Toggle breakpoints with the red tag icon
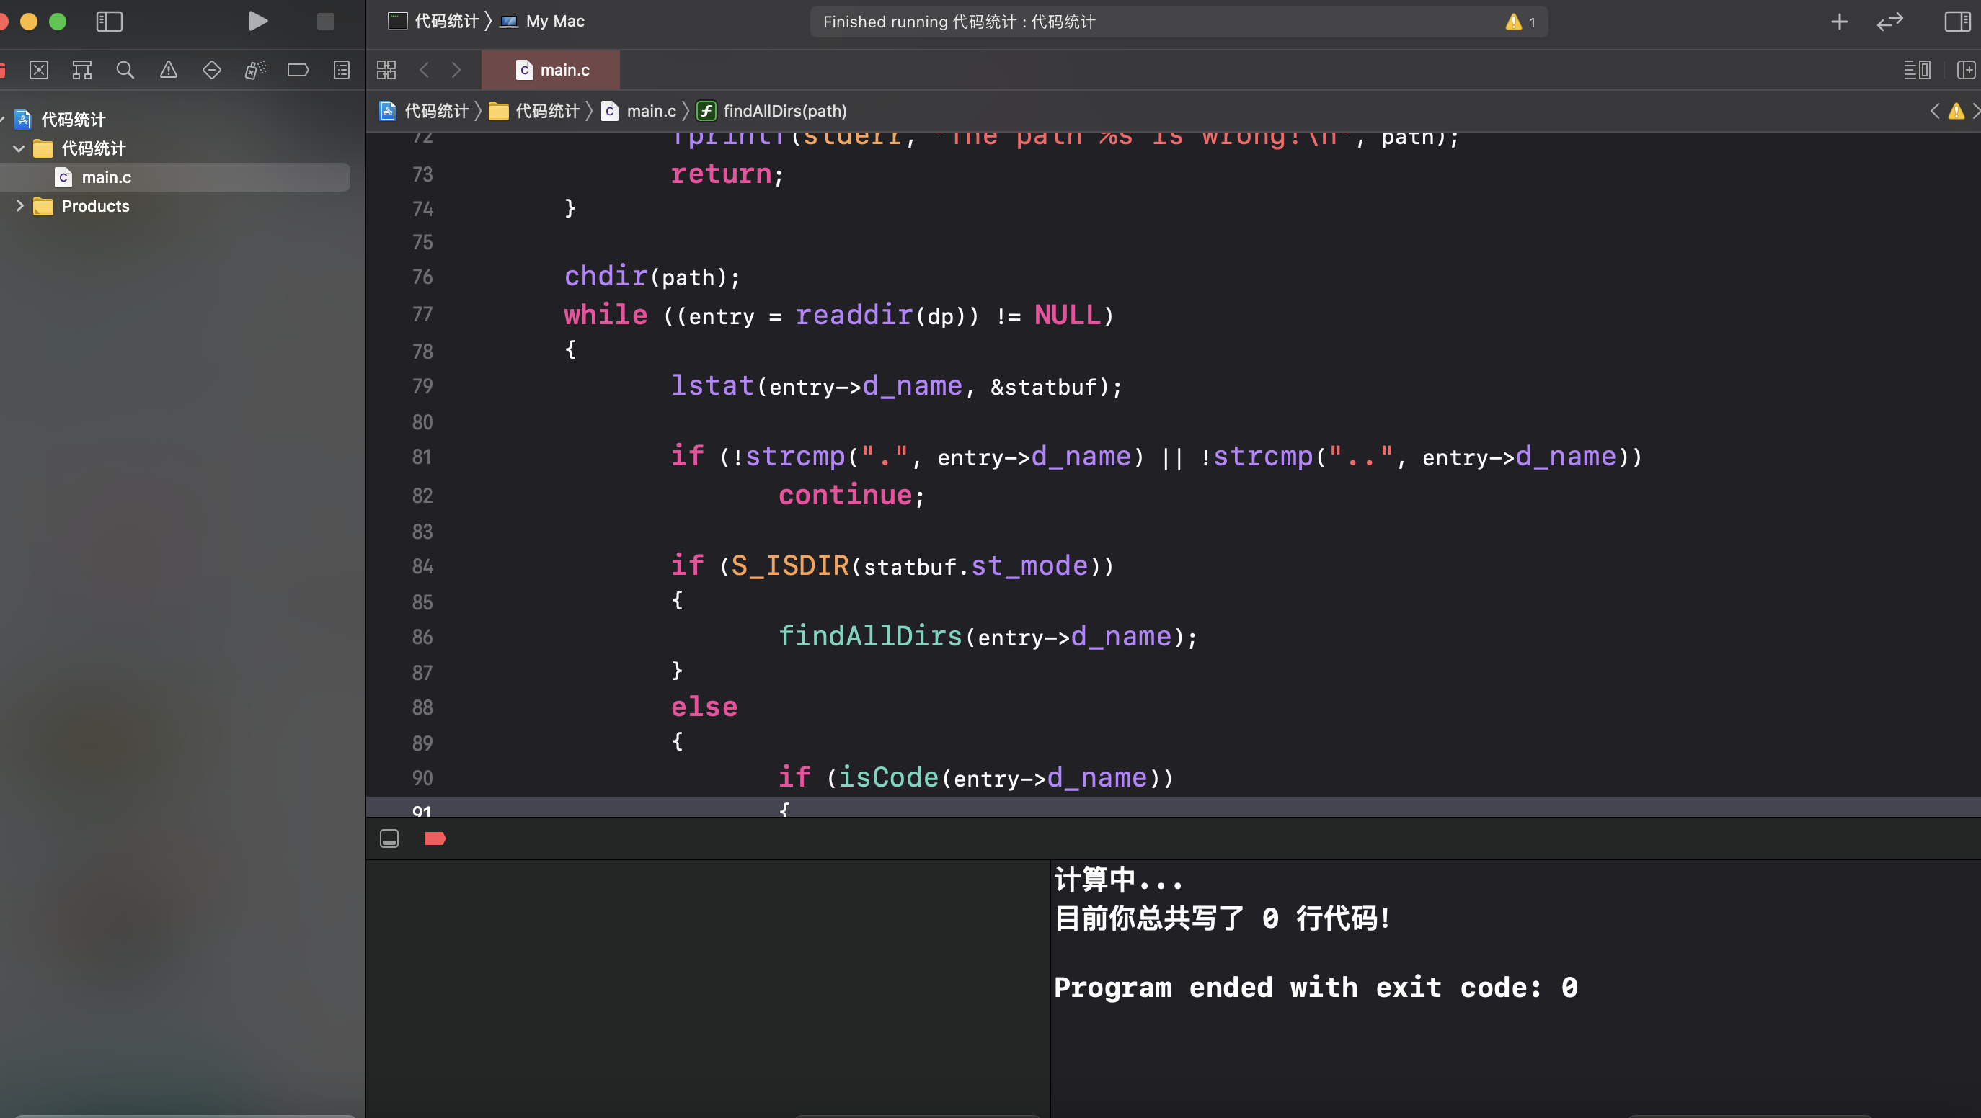The width and height of the screenshot is (1981, 1118). (435, 838)
